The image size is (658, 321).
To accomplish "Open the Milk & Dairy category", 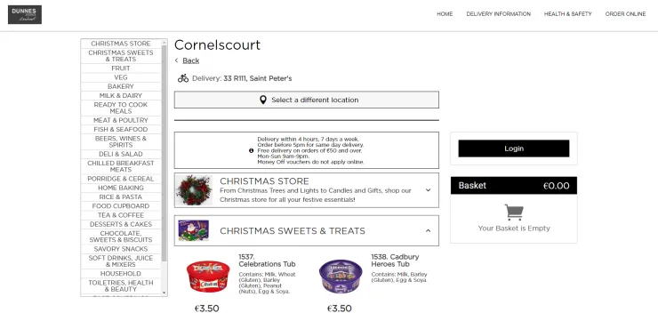I will point(121,96).
